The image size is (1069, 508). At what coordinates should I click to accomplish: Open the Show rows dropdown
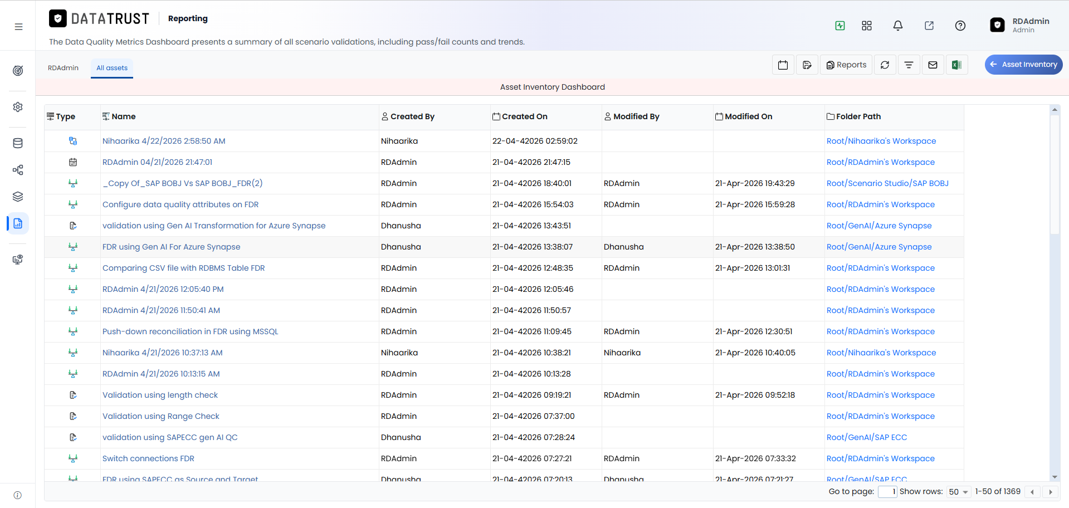pyautogui.click(x=959, y=492)
